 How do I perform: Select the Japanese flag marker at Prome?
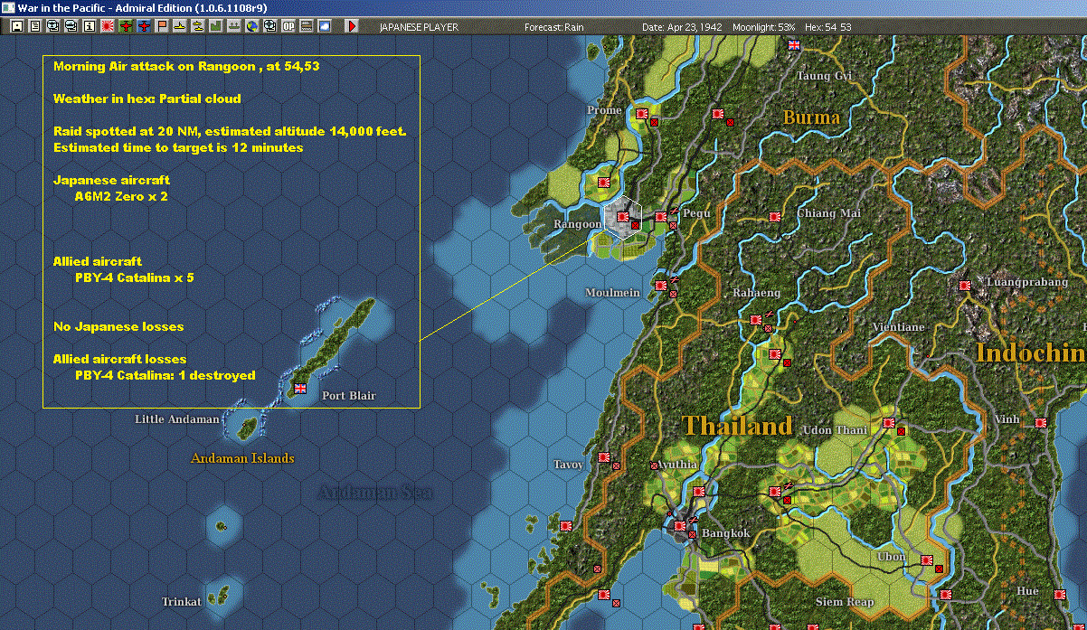(642, 113)
